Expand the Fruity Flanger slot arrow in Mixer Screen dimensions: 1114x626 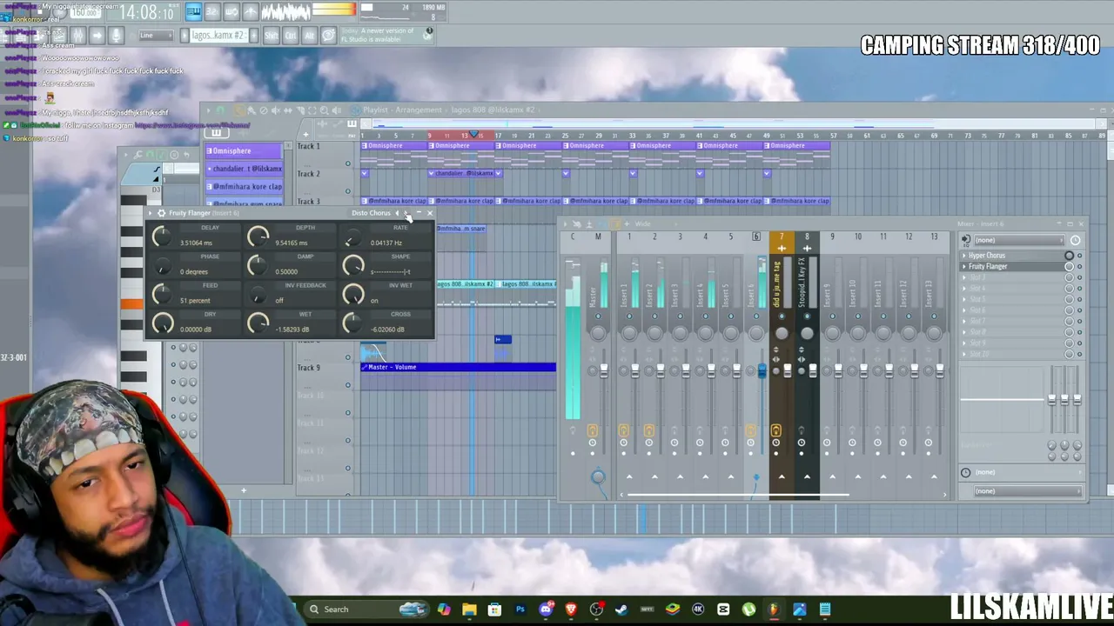tap(963, 266)
